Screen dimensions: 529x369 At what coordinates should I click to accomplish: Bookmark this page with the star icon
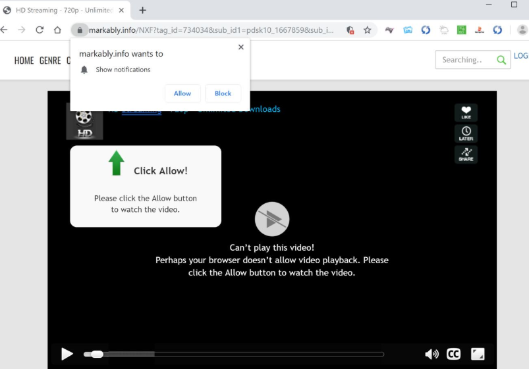(x=368, y=30)
